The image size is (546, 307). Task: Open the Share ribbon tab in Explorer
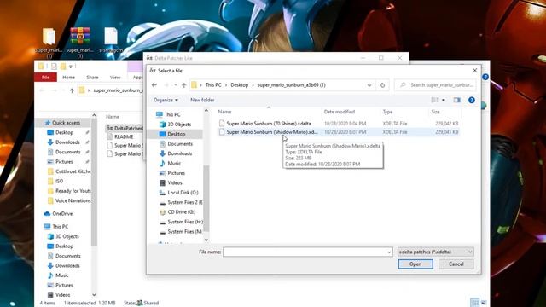(92, 78)
